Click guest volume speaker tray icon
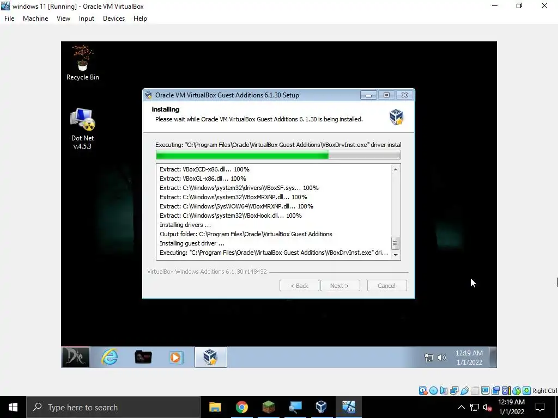This screenshot has width=558, height=418. 441,358
